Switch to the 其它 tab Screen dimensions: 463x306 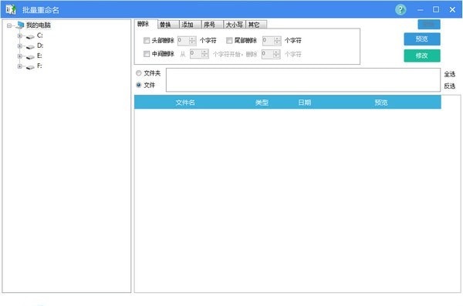click(256, 25)
